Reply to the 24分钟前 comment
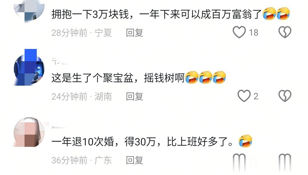308x175 pixels. [135, 96]
